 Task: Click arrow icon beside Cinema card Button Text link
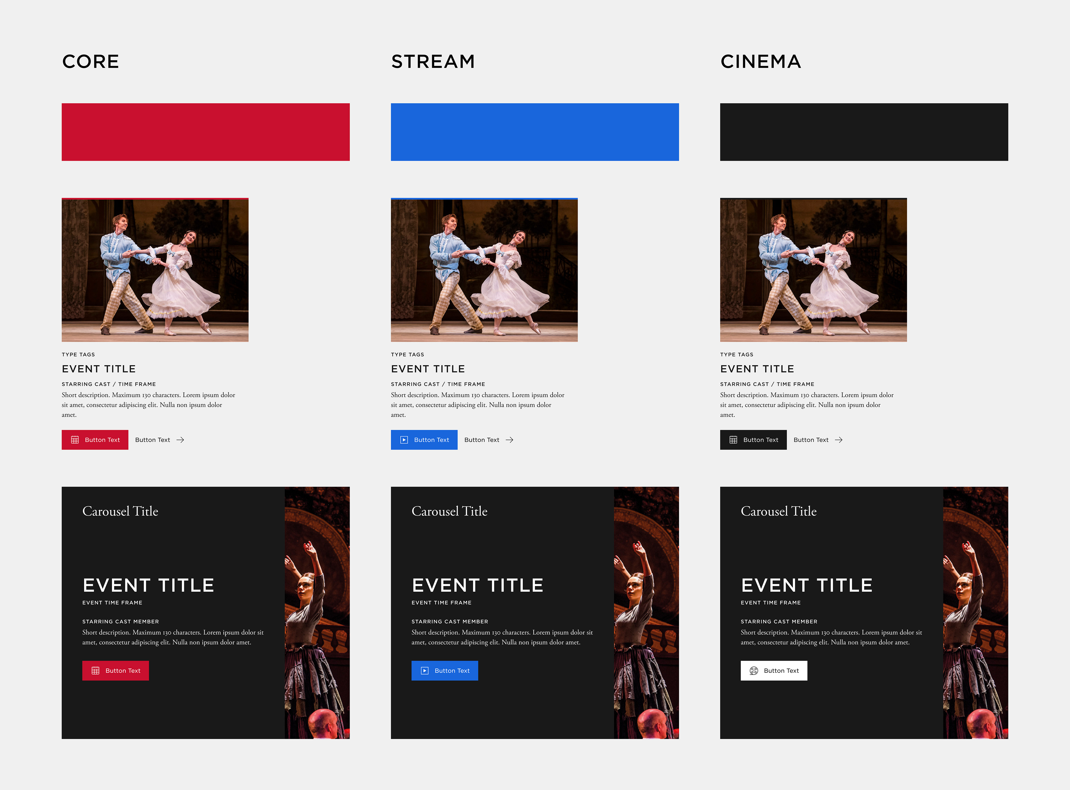[x=838, y=440]
